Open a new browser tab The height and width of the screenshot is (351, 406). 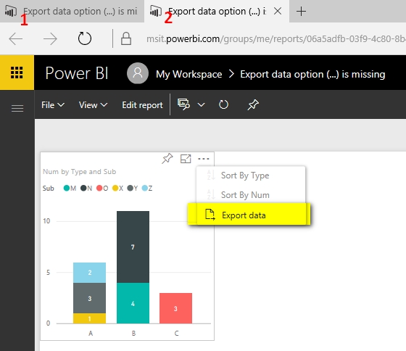tap(301, 12)
